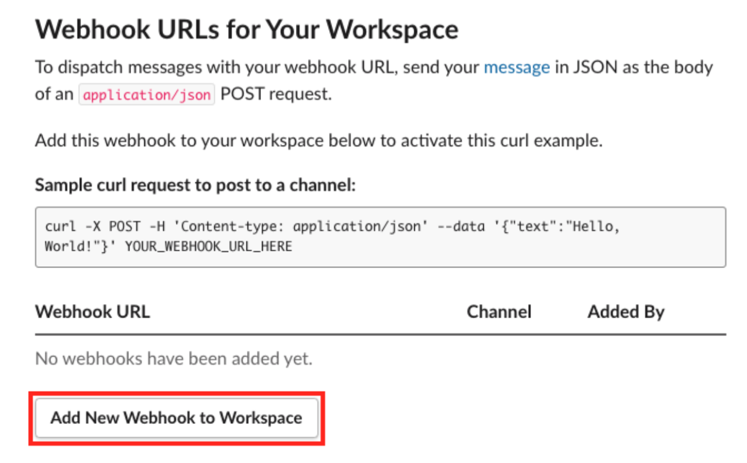Click the Added By column header
The height and width of the screenshot is (463, 747).
point(626,312)
